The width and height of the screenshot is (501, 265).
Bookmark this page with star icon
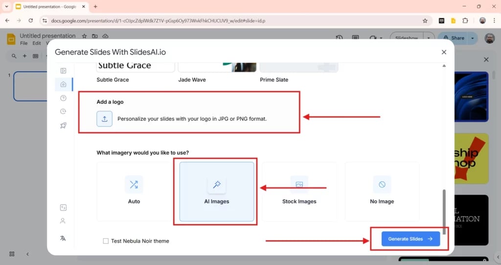point(425,21)
